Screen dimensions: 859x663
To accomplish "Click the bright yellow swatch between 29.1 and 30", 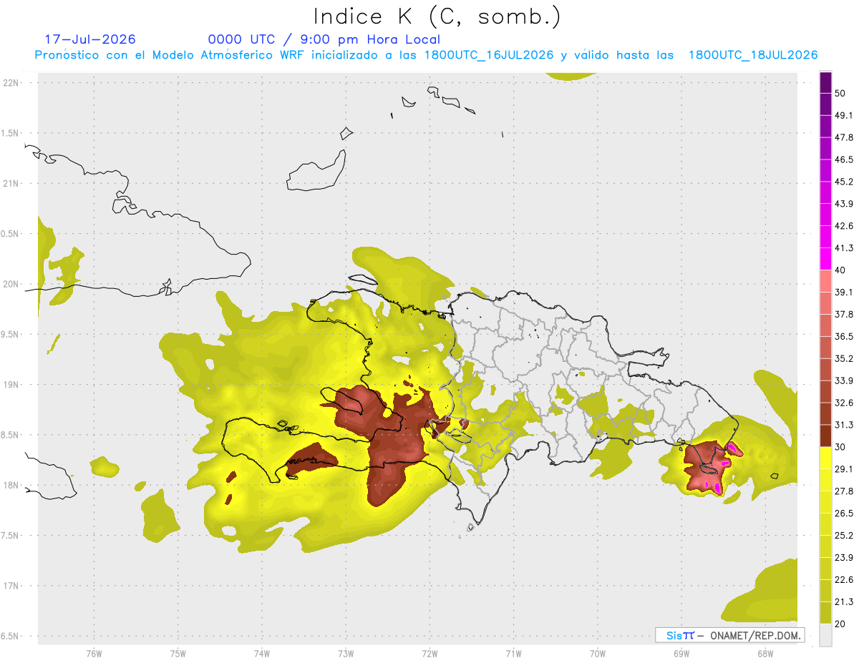I will 826,458.
